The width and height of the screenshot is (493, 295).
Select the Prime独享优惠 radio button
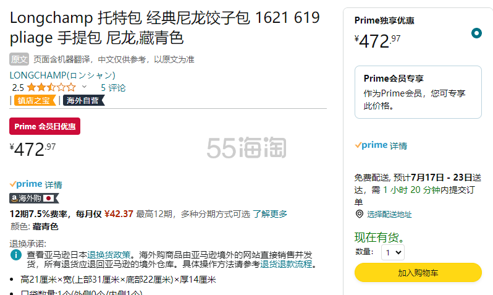(476, 33)
